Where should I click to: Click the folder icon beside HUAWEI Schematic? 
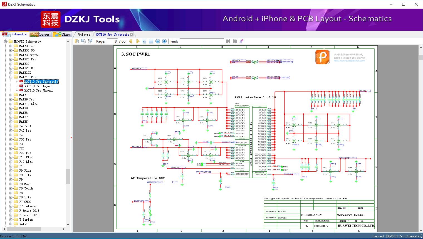(x=11, y=41)
